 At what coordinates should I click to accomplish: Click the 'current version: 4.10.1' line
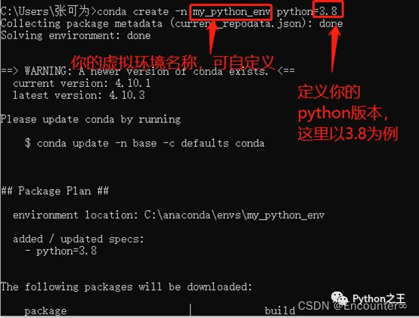82,83
